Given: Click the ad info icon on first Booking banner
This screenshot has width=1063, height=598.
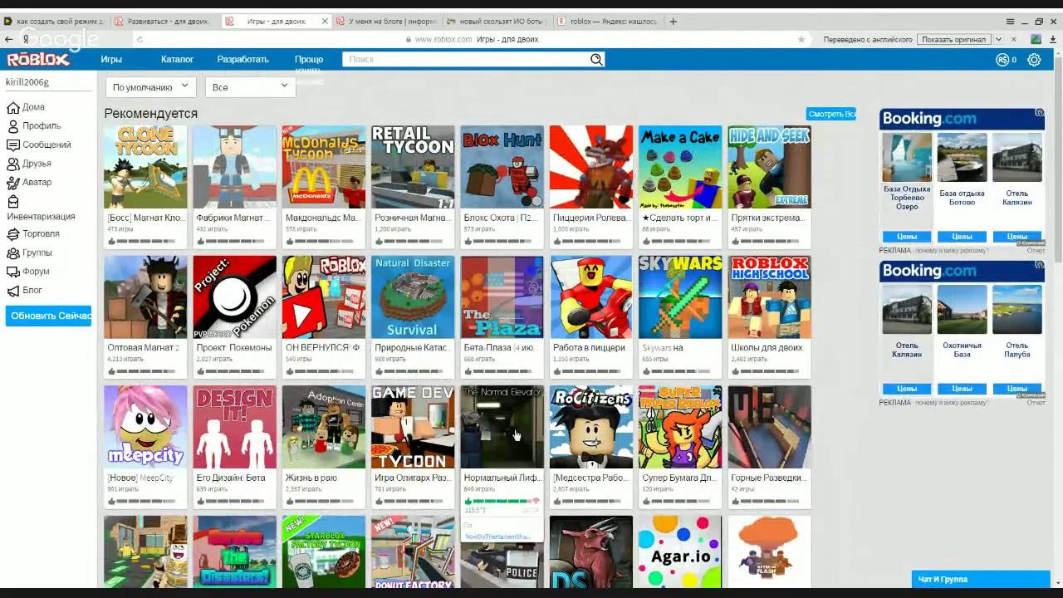Looking at the screenshot, I should [1040, 112].
